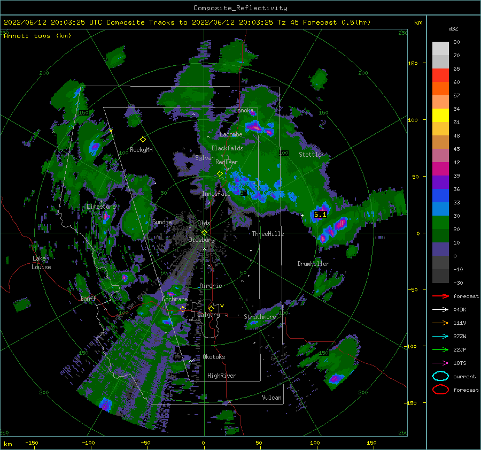Pick the magenta 42 dBZ swatch
This screenshot has width=481, height=450.
[440, 169]
